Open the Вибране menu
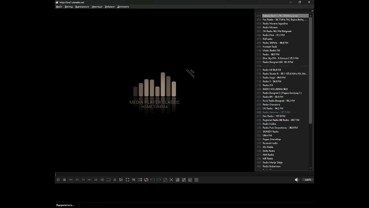369x208 pixels. pos(110,7)
